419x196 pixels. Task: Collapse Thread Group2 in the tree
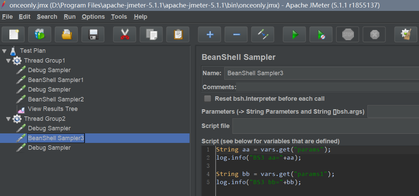click(x=9, y=119)
